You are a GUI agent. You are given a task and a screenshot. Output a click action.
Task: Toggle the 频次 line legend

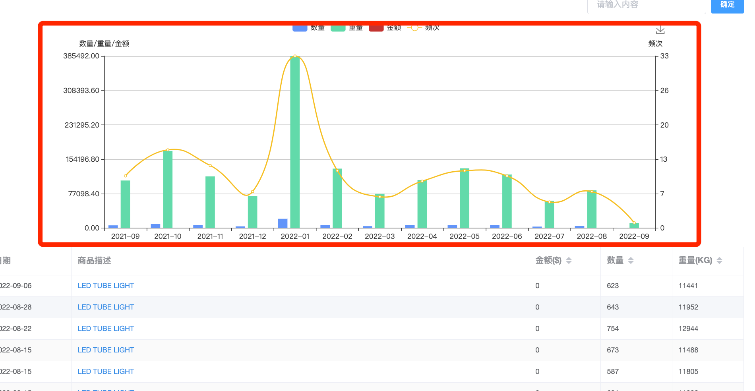(424, 28)
